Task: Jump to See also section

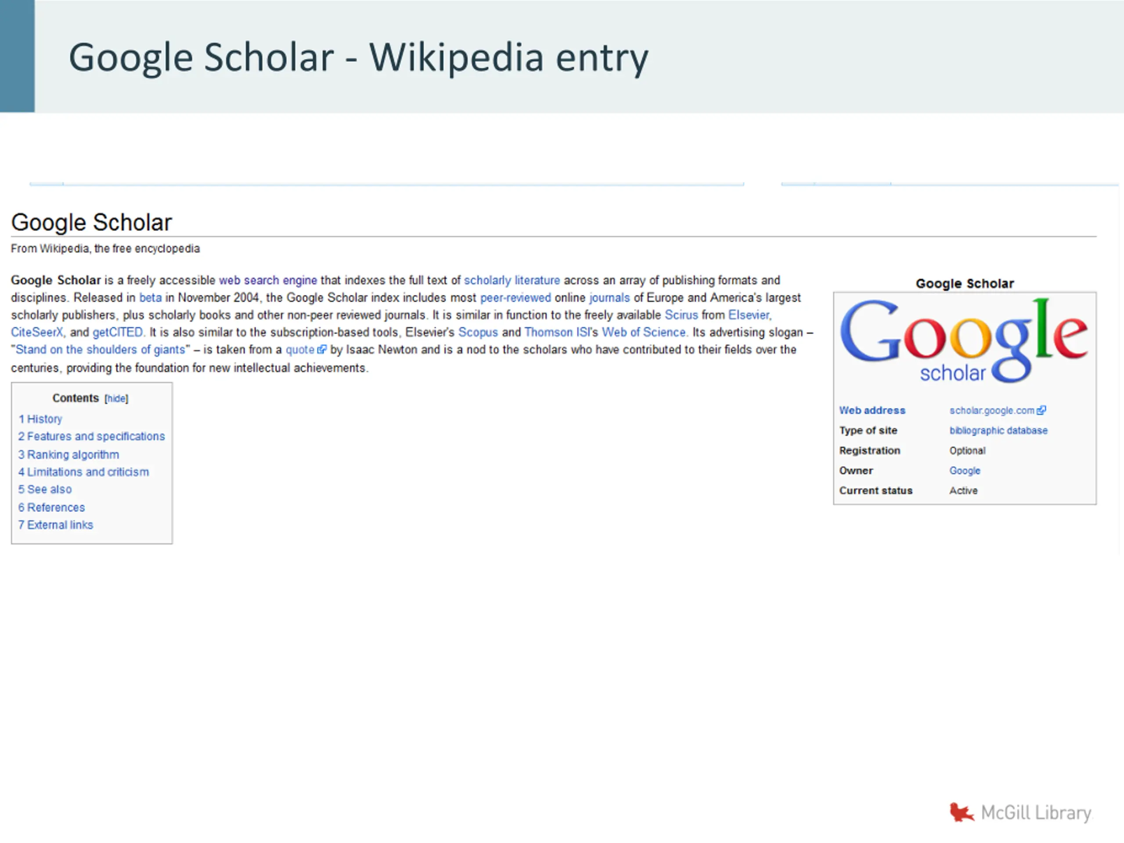Action: pos(45,490)
